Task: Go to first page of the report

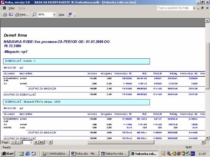Action: pos(13,142)
